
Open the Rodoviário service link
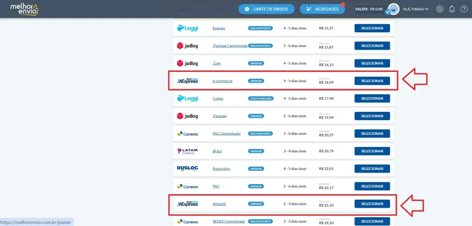[221, 168]
